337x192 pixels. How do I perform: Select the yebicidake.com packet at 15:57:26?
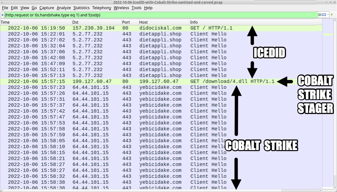tap(161, 93)
